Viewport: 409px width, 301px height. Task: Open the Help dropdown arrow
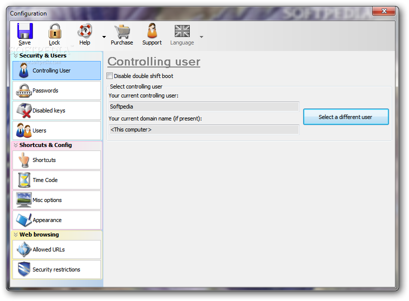pyautogui.click(x=104, y=37)
